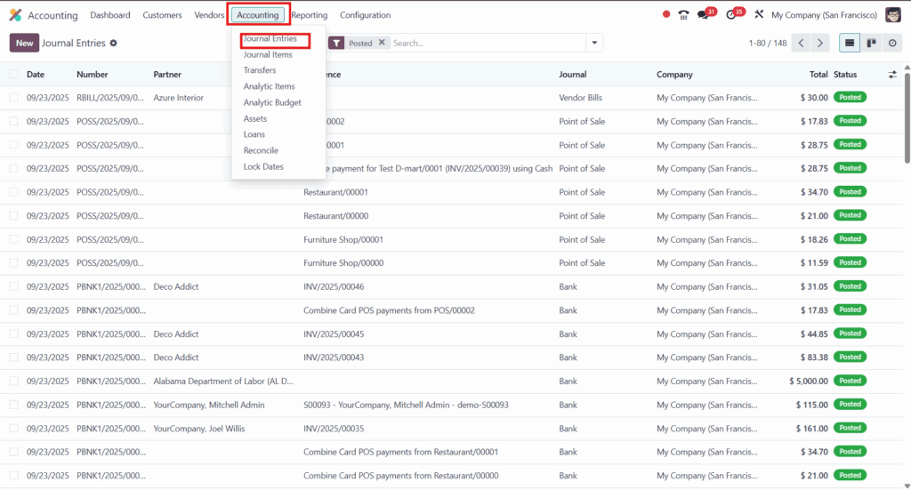Click the Journal Entries gear icon
The width and height of the screenshot is (911, 490).
pyautogui.click(x=113, y=44)
